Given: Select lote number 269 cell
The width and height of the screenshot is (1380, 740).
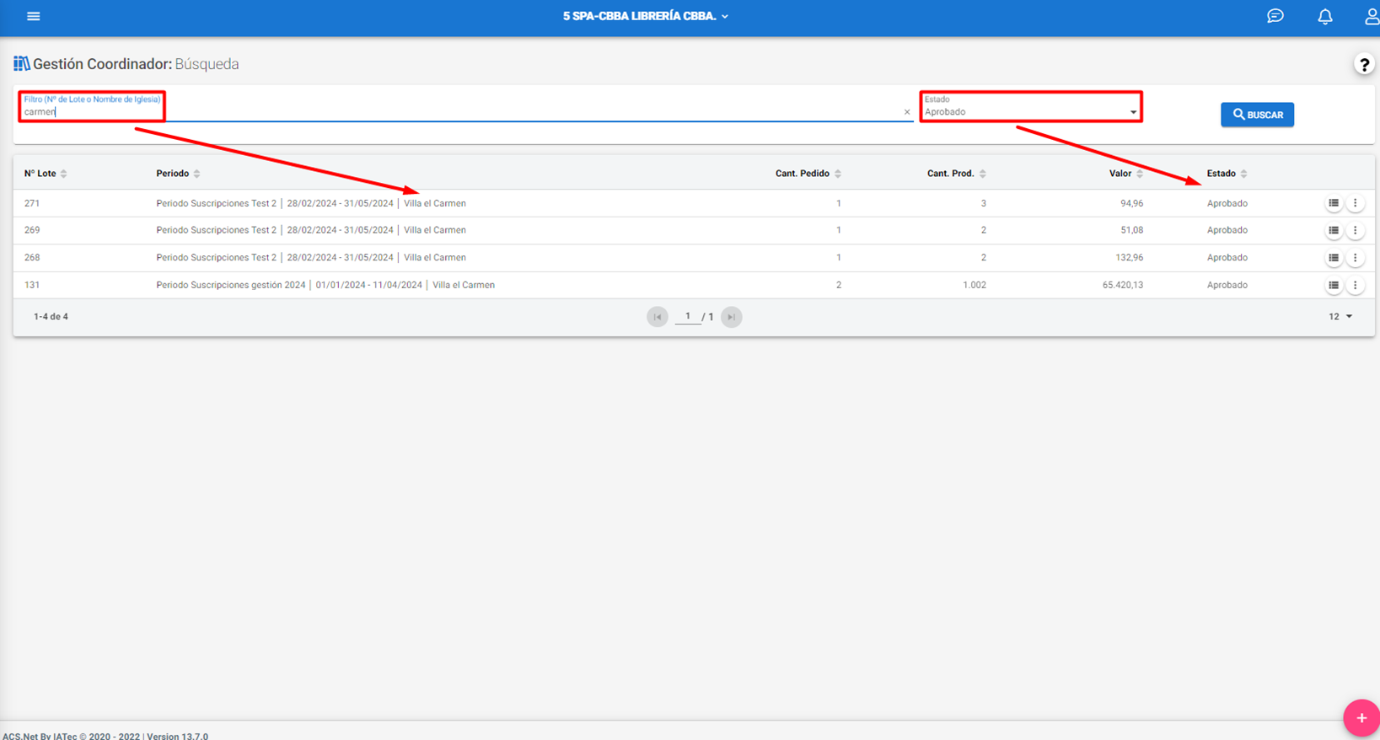Looking at the screenshot, I should tap(32, 230).
